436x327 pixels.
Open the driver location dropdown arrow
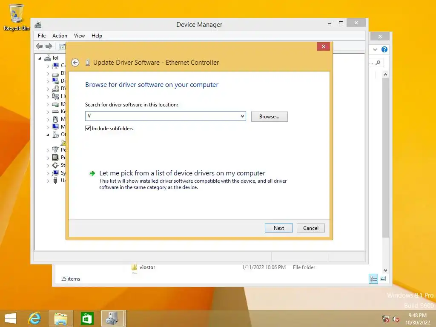pos(242,116)
